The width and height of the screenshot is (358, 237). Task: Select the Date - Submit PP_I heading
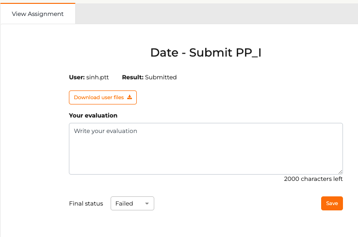206,53
